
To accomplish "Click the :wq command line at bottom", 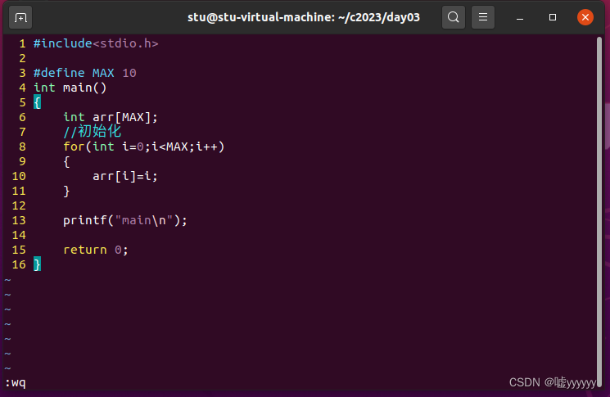I will pos(16,382).
